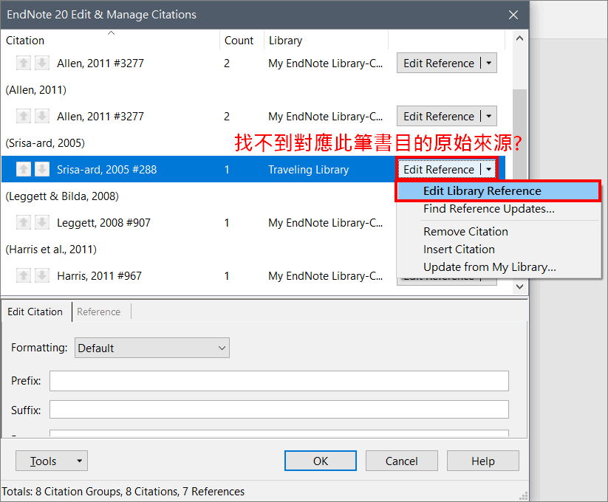Open Help for this dialog
608x502 pixels.
(483, 461)
